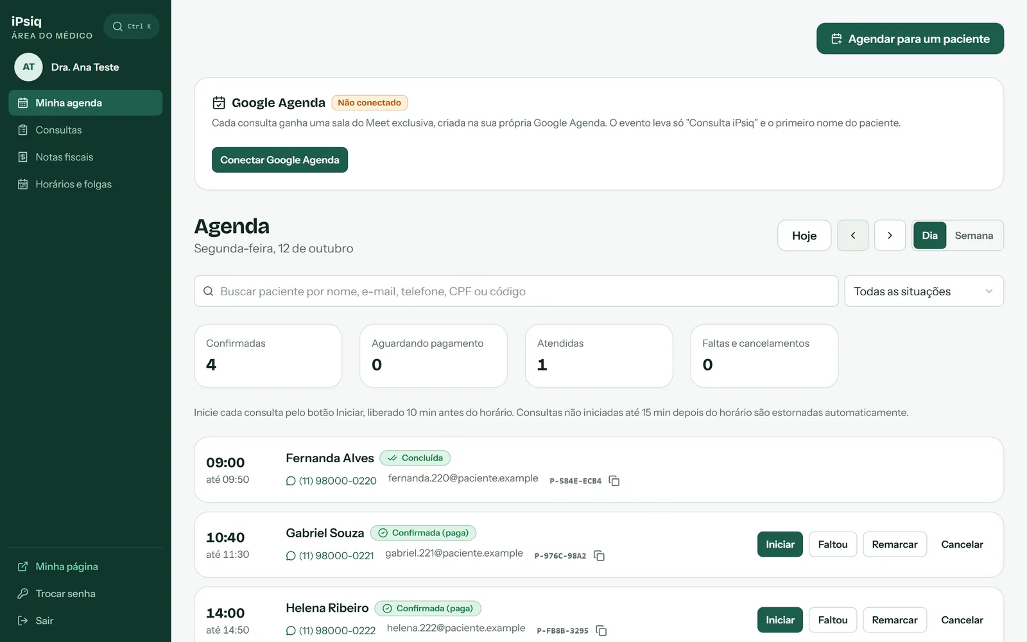Open Horários e folgas in the sidebar
This screenshot has height=642, width=1027.
click(85, 184)
